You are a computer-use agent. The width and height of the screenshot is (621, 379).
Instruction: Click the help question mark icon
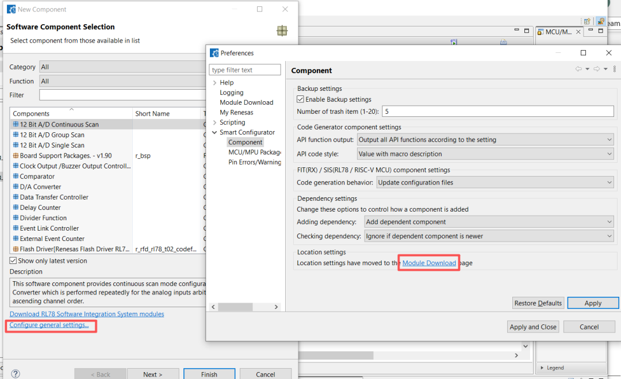pyautogui.click(x=16, y=374)
